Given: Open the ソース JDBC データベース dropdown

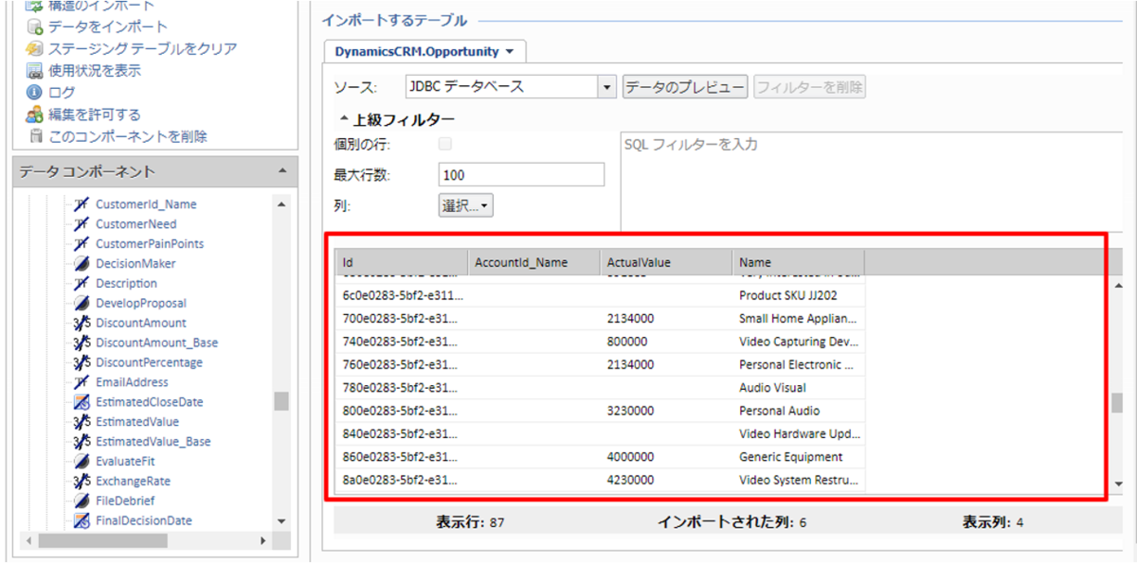Looking at the screenshot, I should [607, 87].
